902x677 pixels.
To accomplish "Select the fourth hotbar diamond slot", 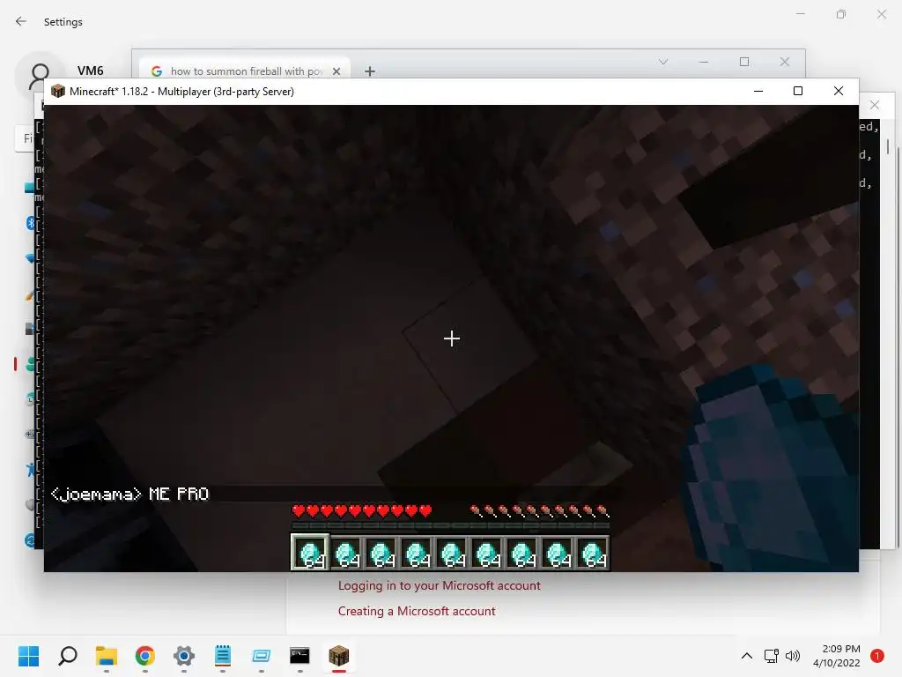I will click(x=417, y=554).
